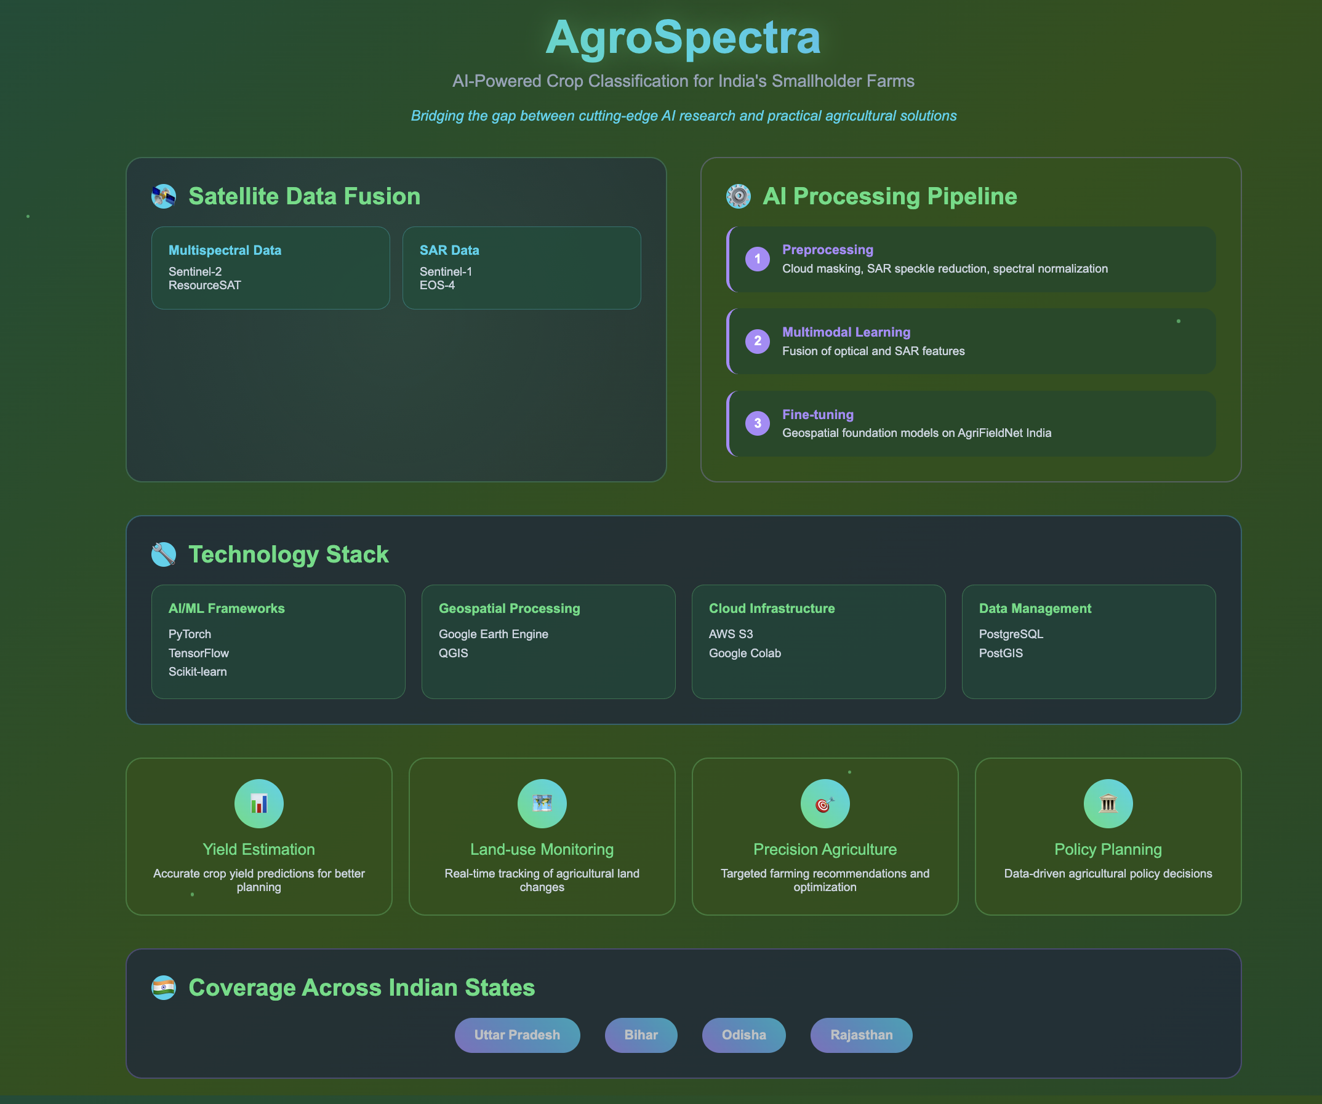1322x1104 pixels.
Task: Choose the Odisha state pill
Action: 743,1036
